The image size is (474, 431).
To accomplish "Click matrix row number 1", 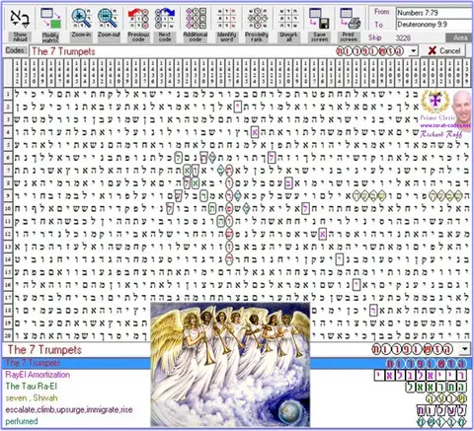I will pyautogui.click(x=8, y=95).
